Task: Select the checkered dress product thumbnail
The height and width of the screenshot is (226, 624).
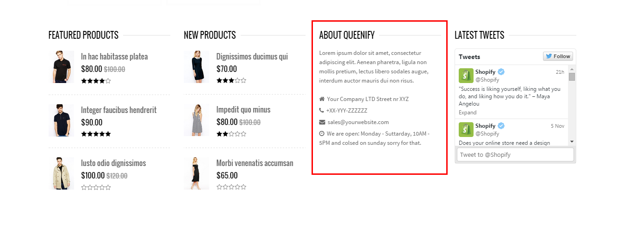Action: 196,120
